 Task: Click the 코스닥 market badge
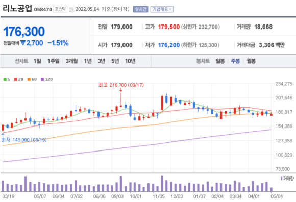click(60, 9)
